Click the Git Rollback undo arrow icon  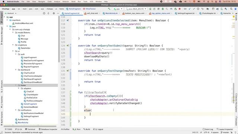(202, 9)
